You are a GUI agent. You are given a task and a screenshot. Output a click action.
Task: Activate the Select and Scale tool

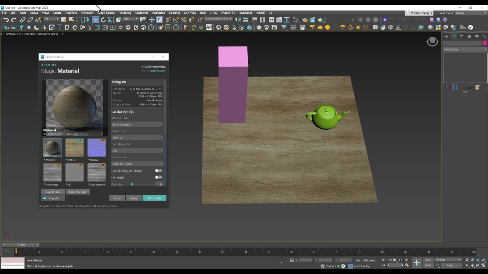pyautogui.click(x=111, y=20)
